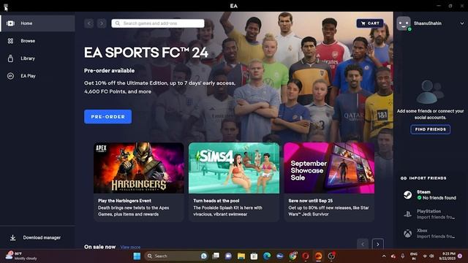Import friends from PlayStation
Image resolution: width=468 pixels, height=263 pixels.
click(x=430, y=214)
